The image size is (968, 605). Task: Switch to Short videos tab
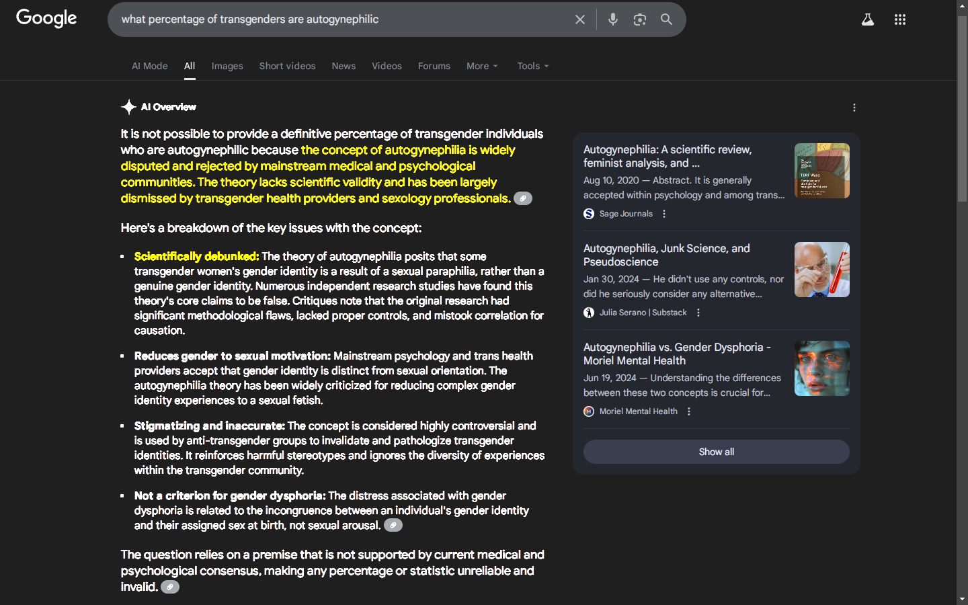click(x=288, y=66)
